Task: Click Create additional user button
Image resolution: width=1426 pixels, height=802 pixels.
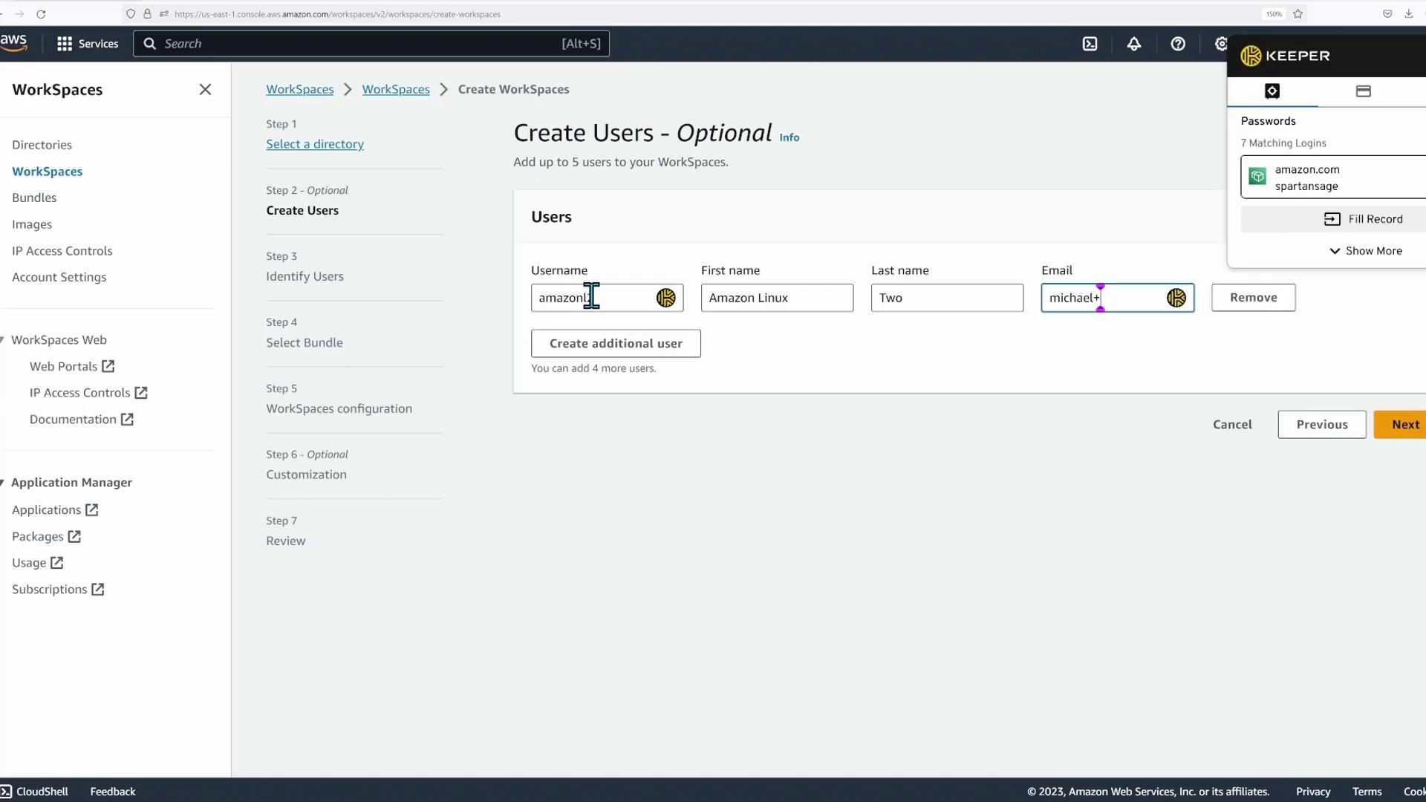Action: [615, 343]
